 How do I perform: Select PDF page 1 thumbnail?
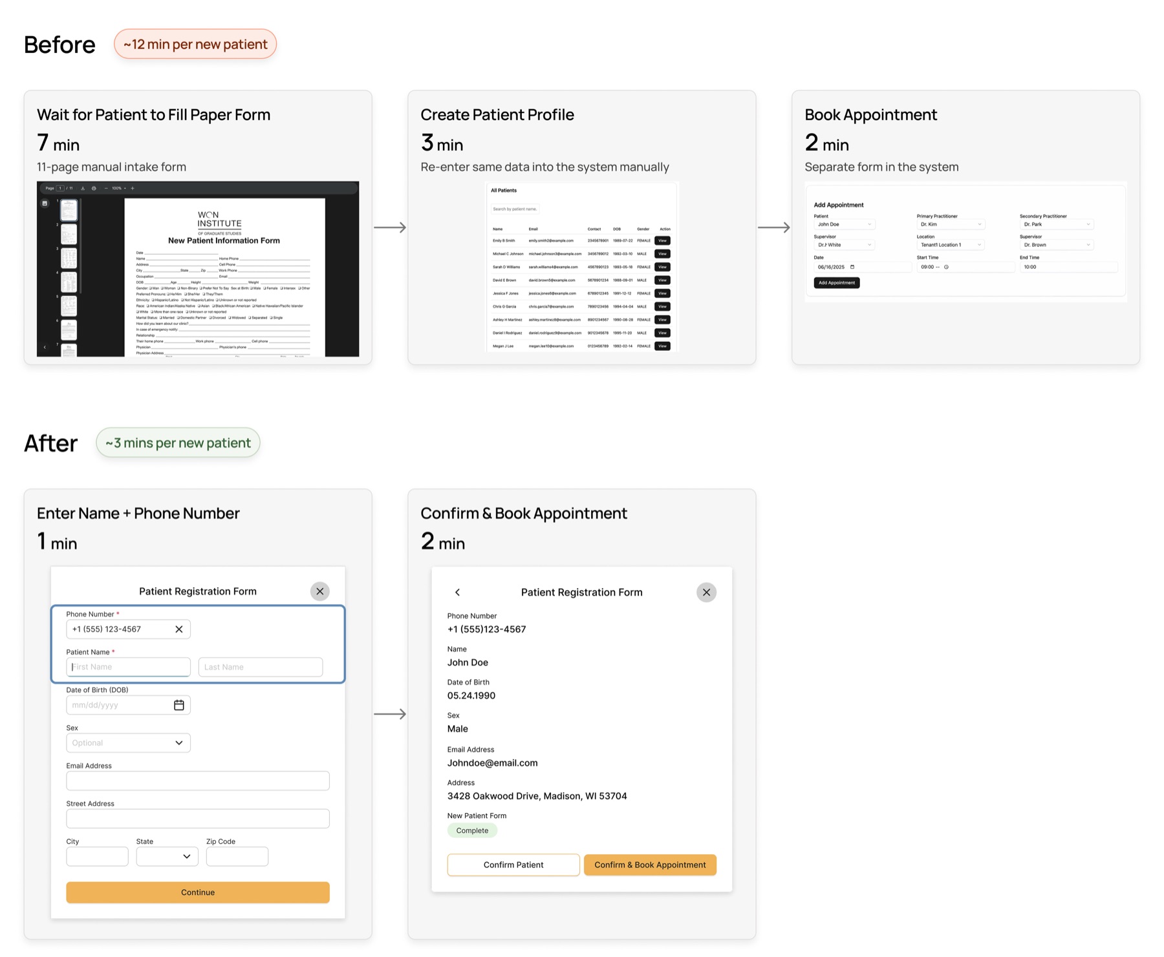pyautogui.click(x=69, y=210)
